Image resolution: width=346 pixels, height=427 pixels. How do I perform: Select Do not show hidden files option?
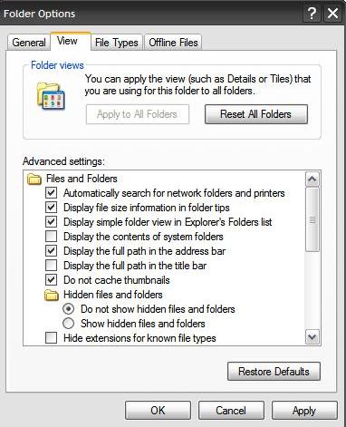[68, 309]
